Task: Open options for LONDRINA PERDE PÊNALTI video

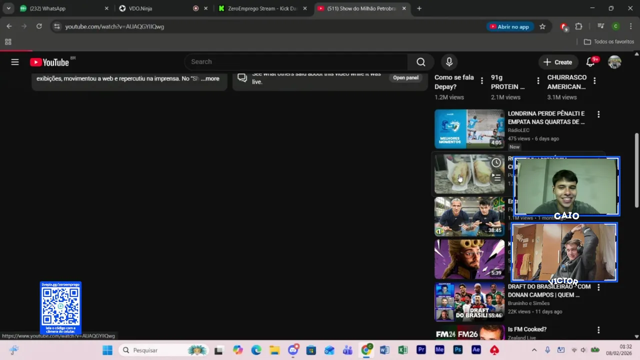Action: (x=598, y=114)
